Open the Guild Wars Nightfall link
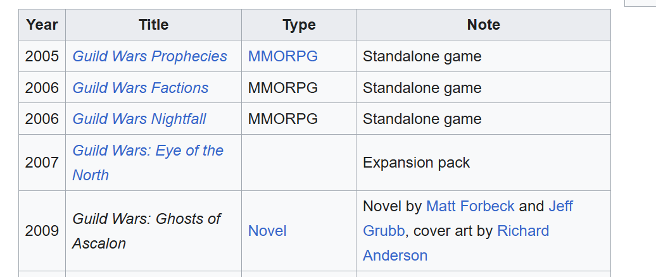The width and height of the screenshot is (656, 277). (x=139, y=119)
